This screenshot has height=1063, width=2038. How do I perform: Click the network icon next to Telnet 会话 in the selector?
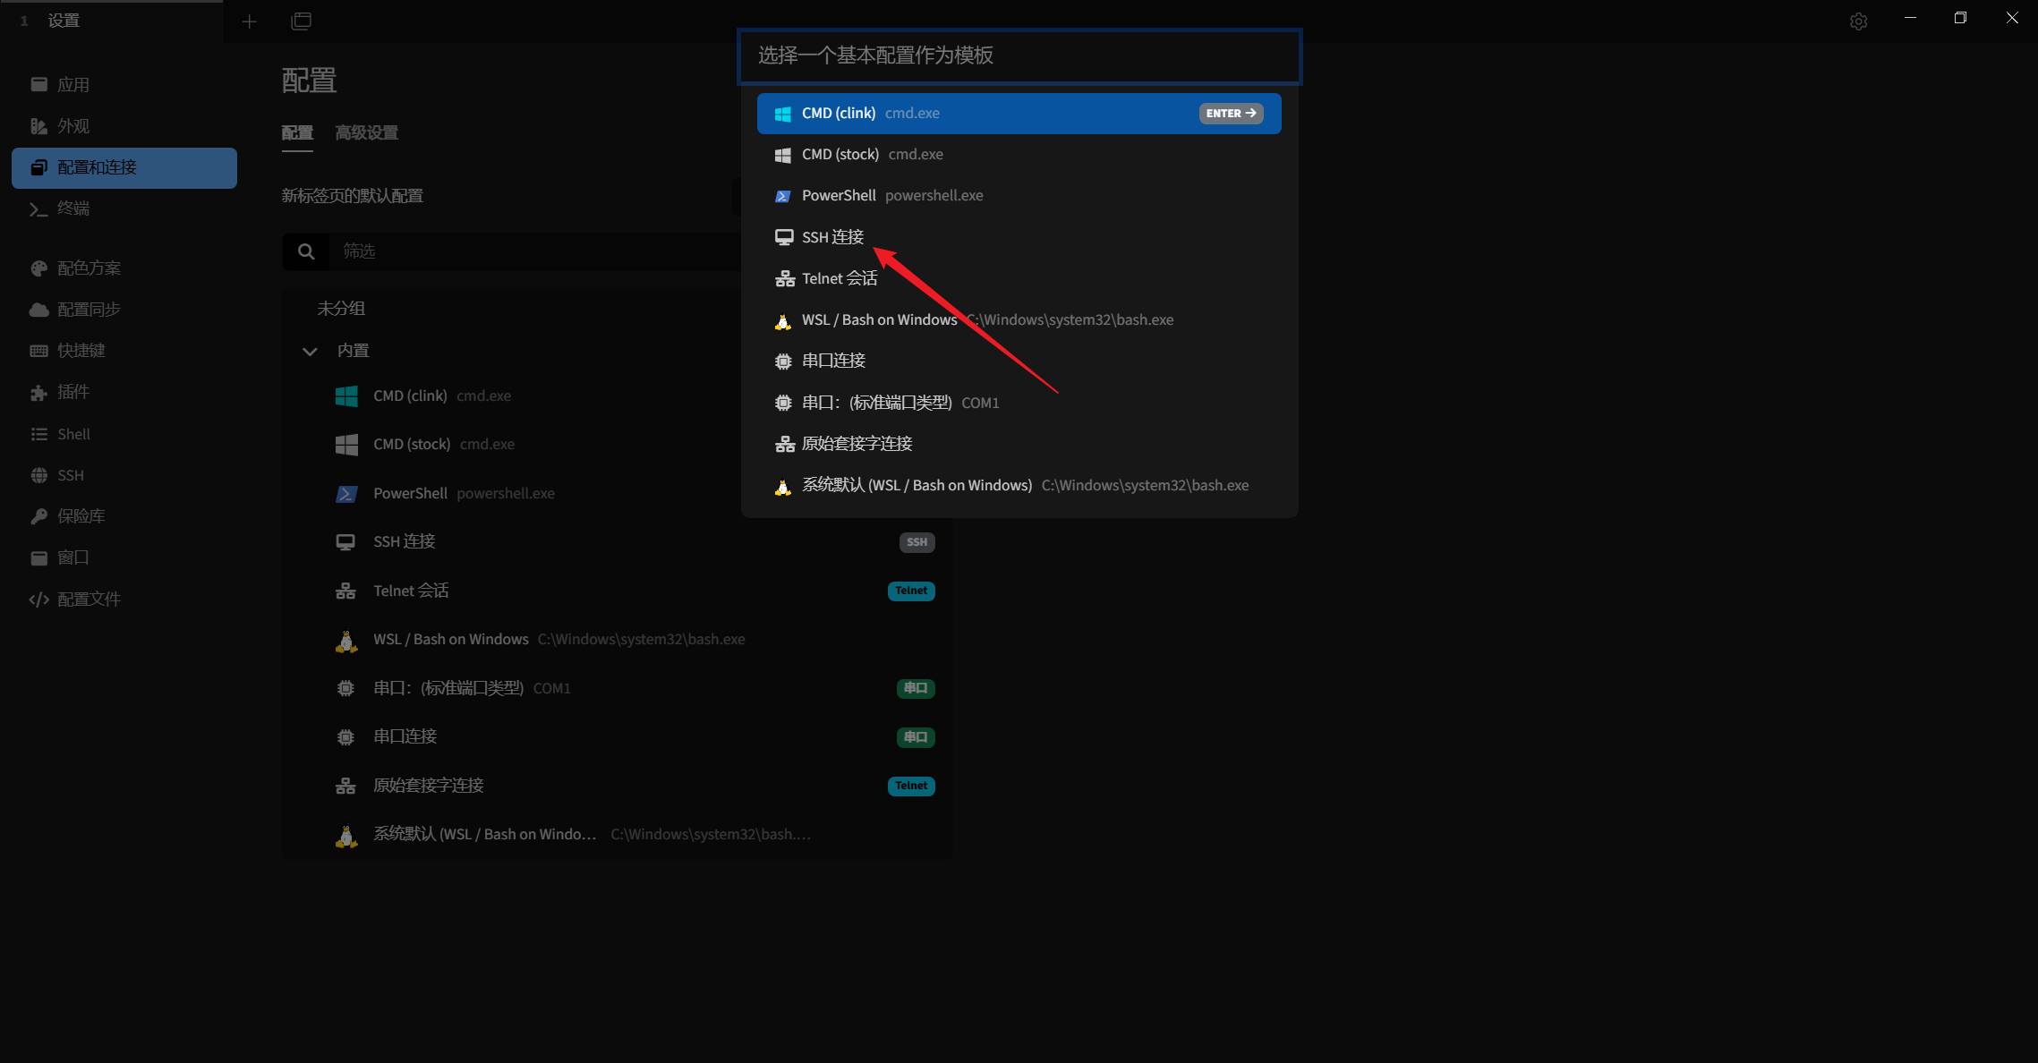(x=785, y=279)
